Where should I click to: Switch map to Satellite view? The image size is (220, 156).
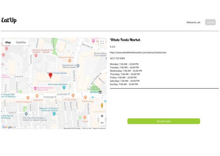tap(21, 42)
